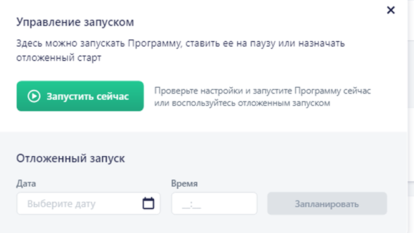Click the Время label
Viewport: 414px width, 233px height.
tap(184, 184)
